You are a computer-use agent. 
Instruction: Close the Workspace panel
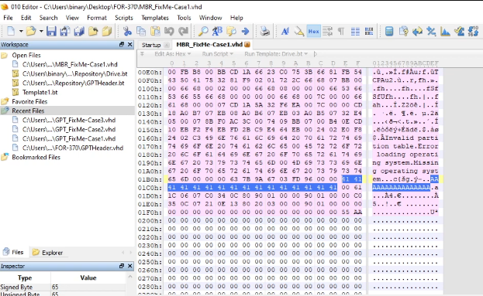(130, 45)
